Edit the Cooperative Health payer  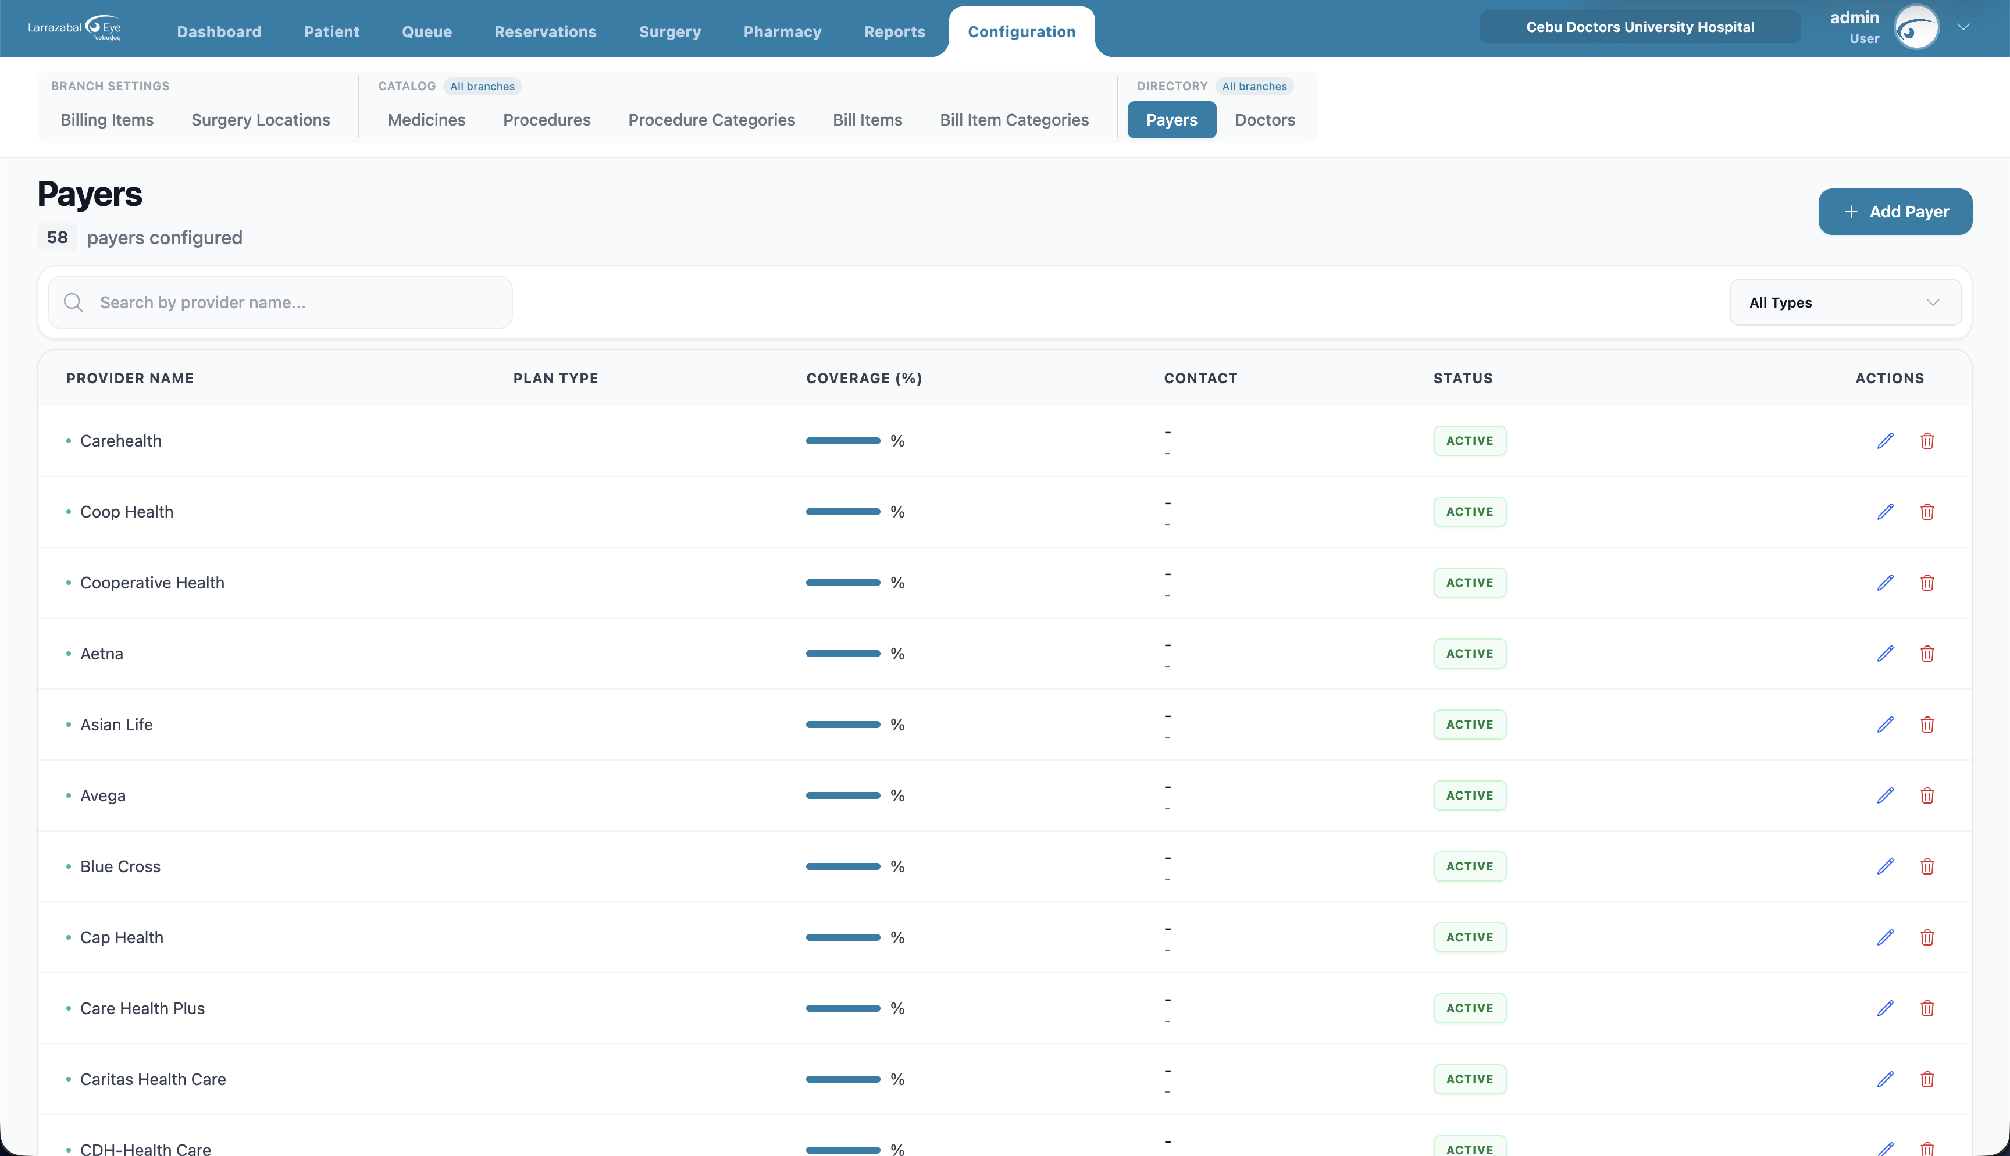click(1886, 583)
